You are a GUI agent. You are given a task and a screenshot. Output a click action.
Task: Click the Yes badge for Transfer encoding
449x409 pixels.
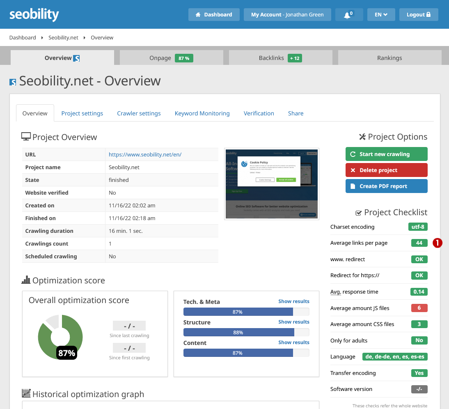tap(419, 373)
